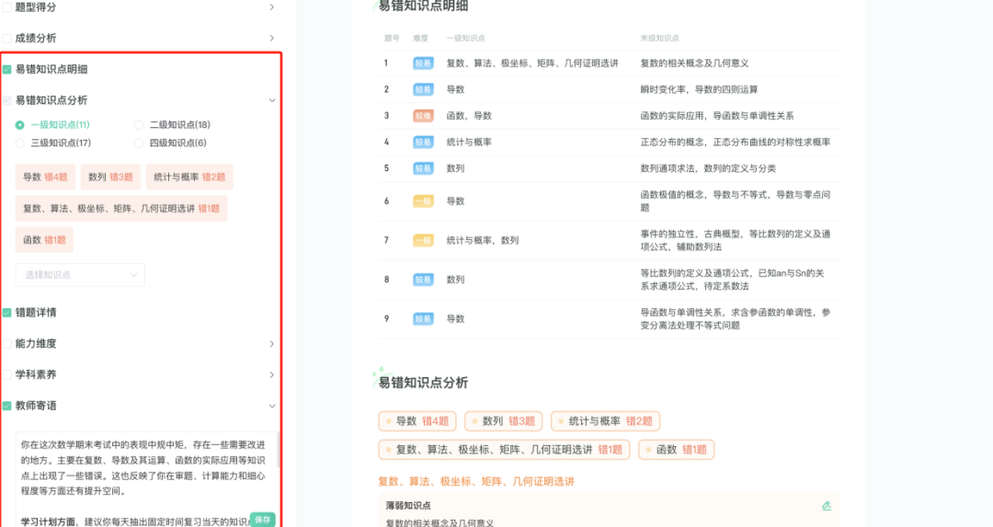Viewport: 993px width, 527px height.
Task: Click the 统计与概率 错2题 chip in left panel
Action: (x=188, y=177)
